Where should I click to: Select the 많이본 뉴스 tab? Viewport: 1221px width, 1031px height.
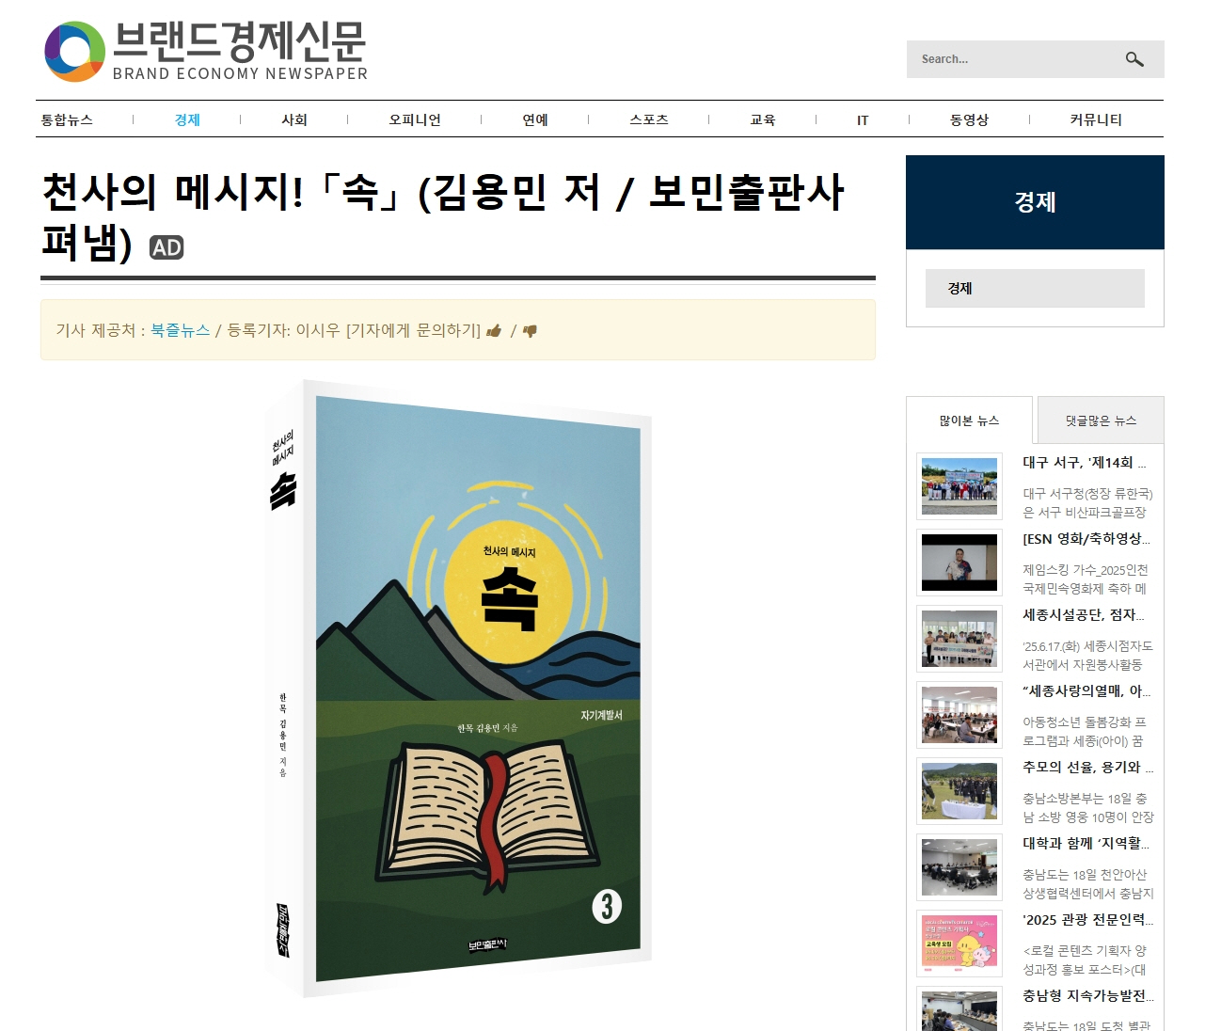969,420
